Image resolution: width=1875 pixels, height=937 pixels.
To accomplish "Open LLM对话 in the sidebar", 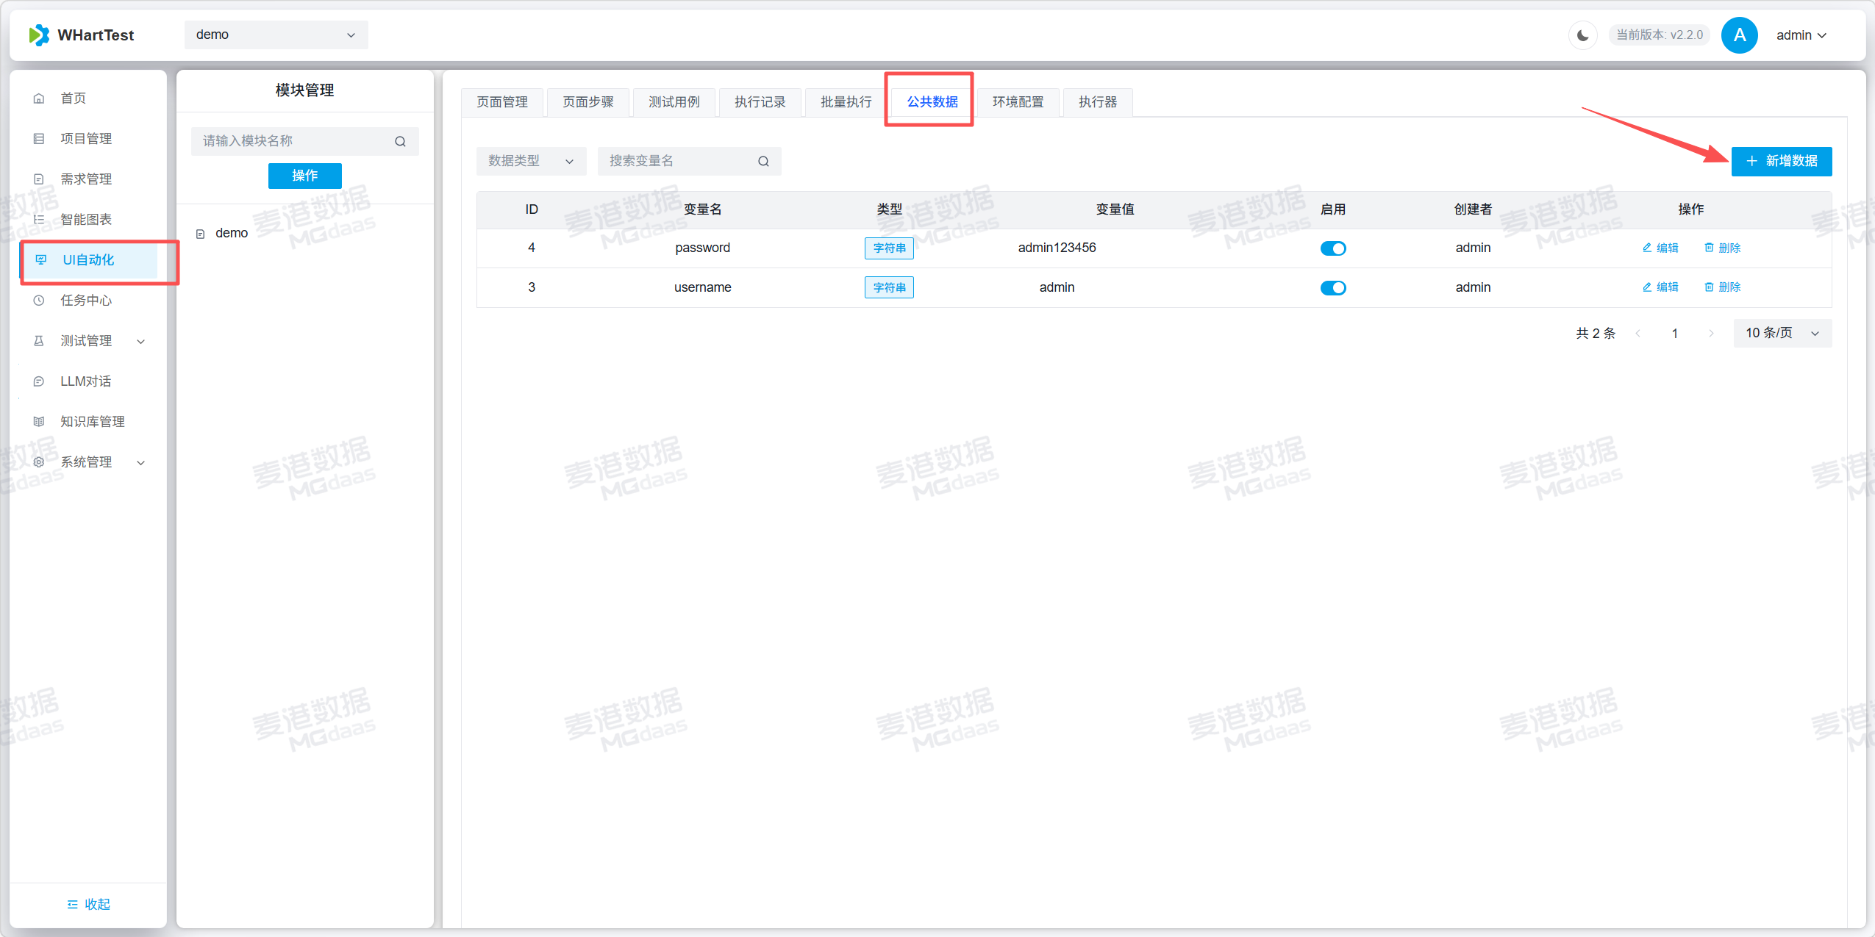I will pyautogui.click(x=85, y=381).
